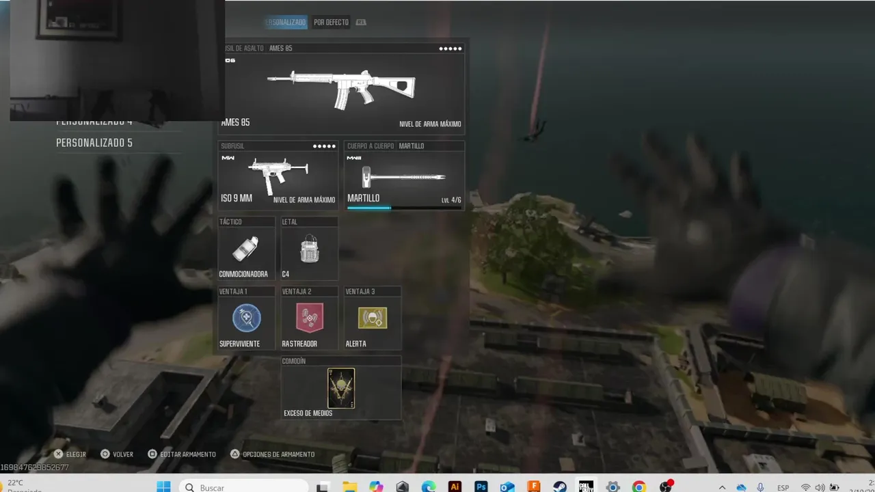Image resolution: width=875 pixels, height=492 pixels.
Task: Open Opciones de Armamento
Action: click(x=272, y=454)
